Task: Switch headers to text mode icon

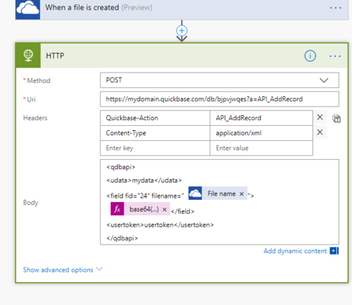Action: point(336,119)
